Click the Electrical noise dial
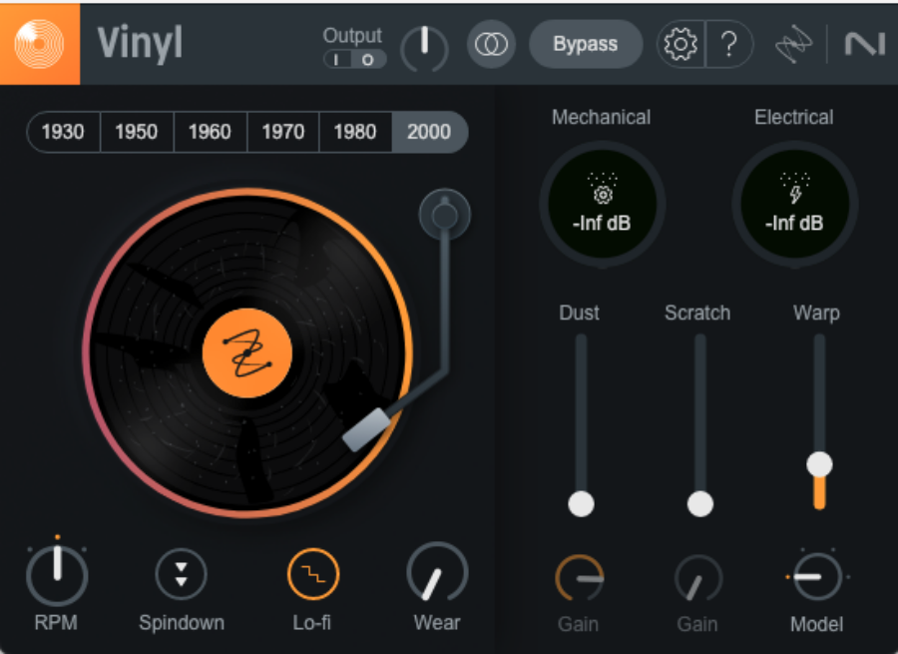Image resolution: width=898 pixels, height=654 pixels. point(794,204)
